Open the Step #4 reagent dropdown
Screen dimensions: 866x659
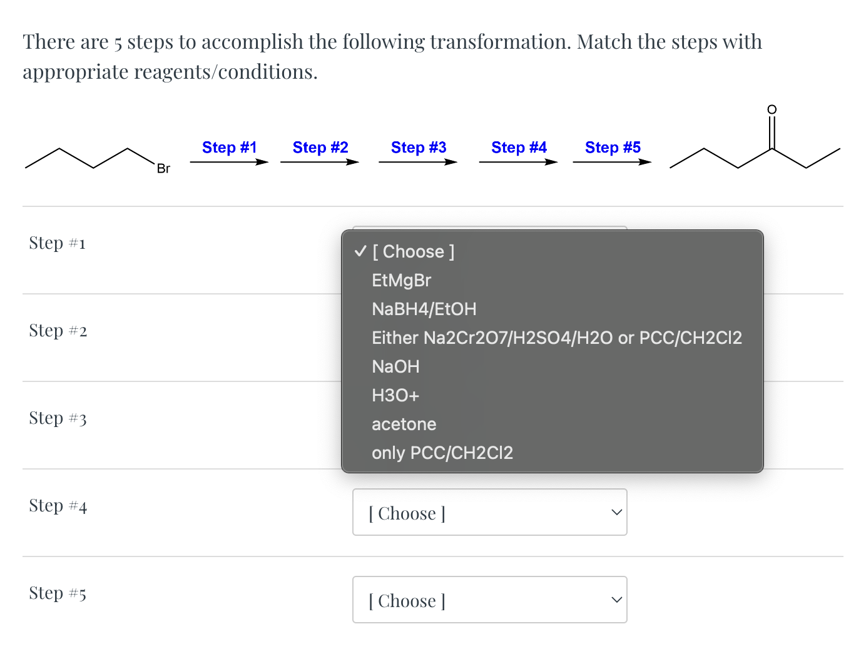489,512
